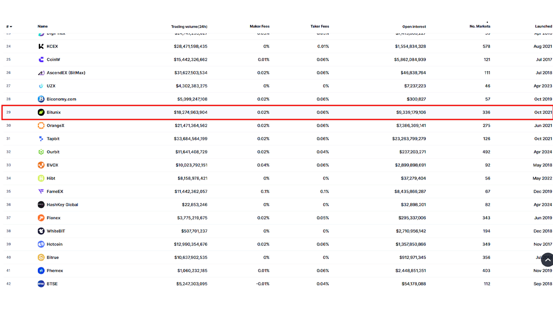Open the Tapbit exchange link
Image resolution: width=553 pixels, height=309 pixels.
(x=53, y=139)
